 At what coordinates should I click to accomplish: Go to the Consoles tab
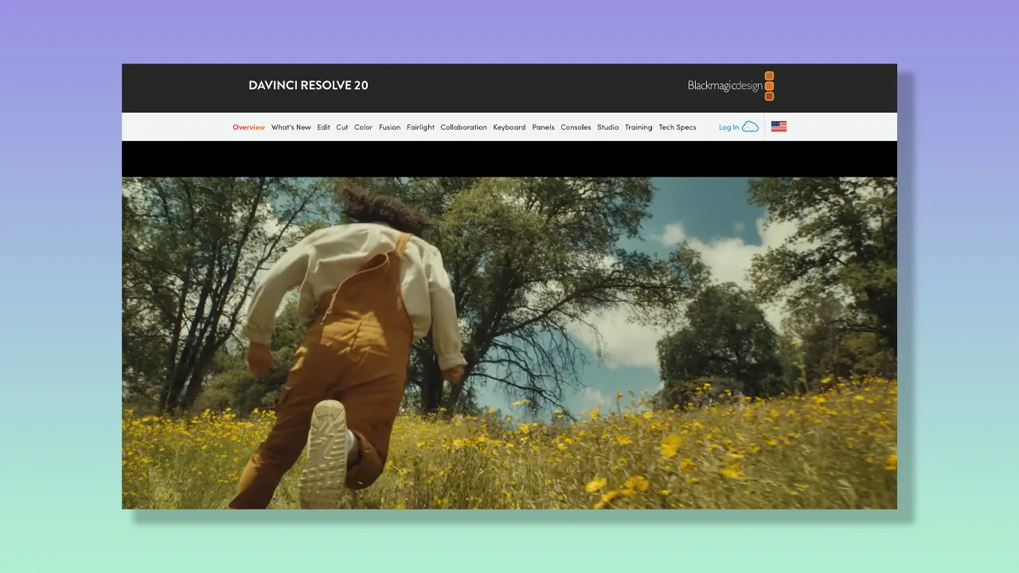[576, 127]
